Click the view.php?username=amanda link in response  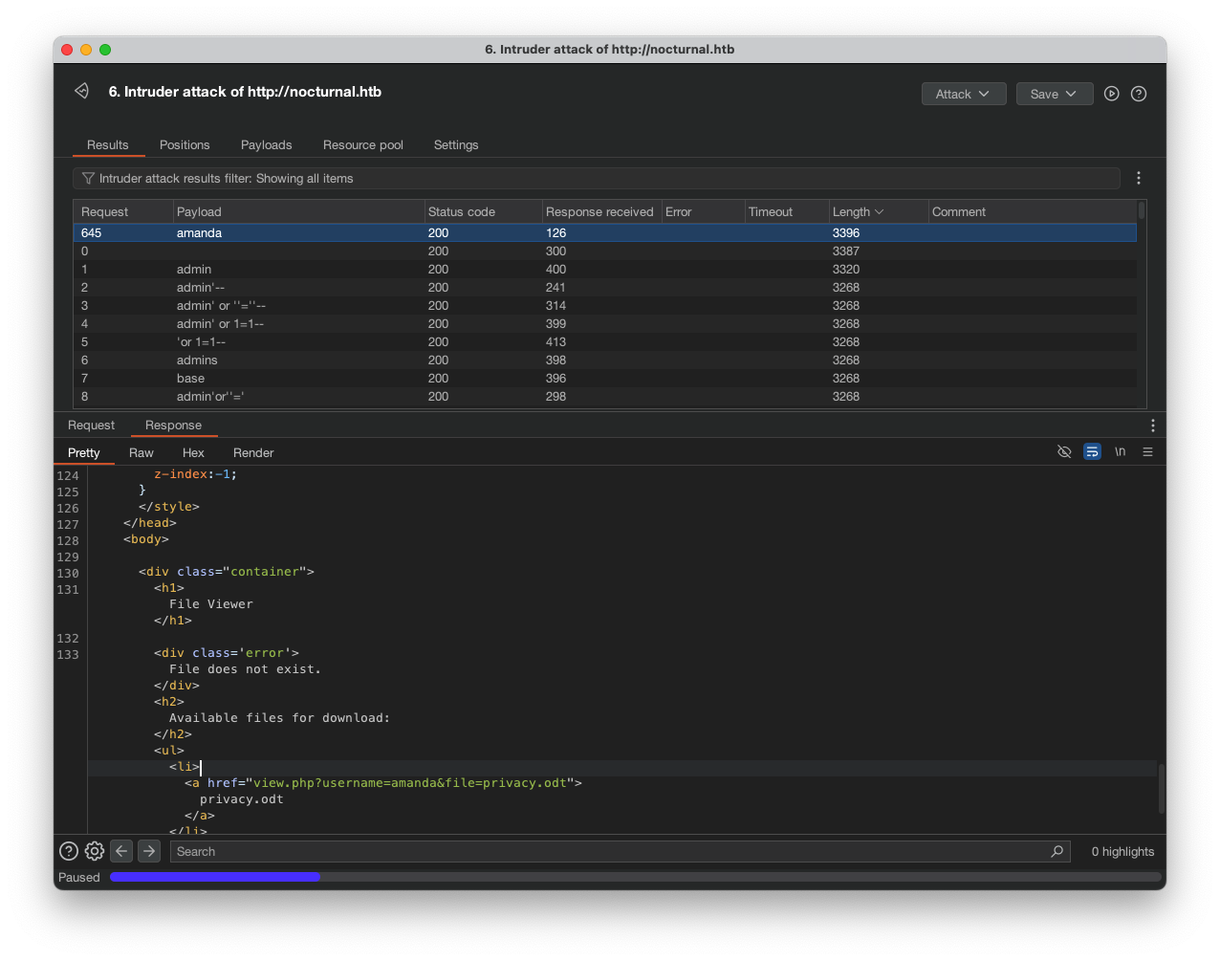point(410,783)
